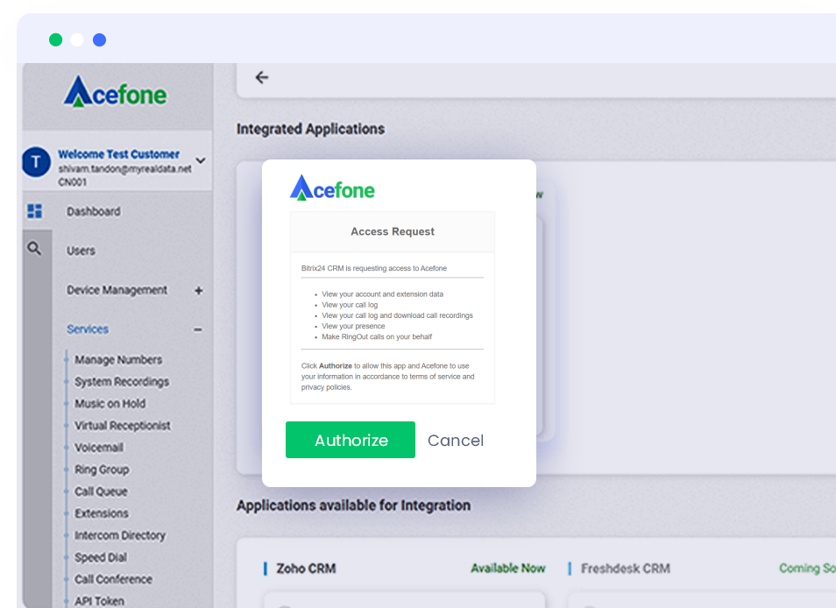Open System Recordings in the sidebar

point(122,382)
